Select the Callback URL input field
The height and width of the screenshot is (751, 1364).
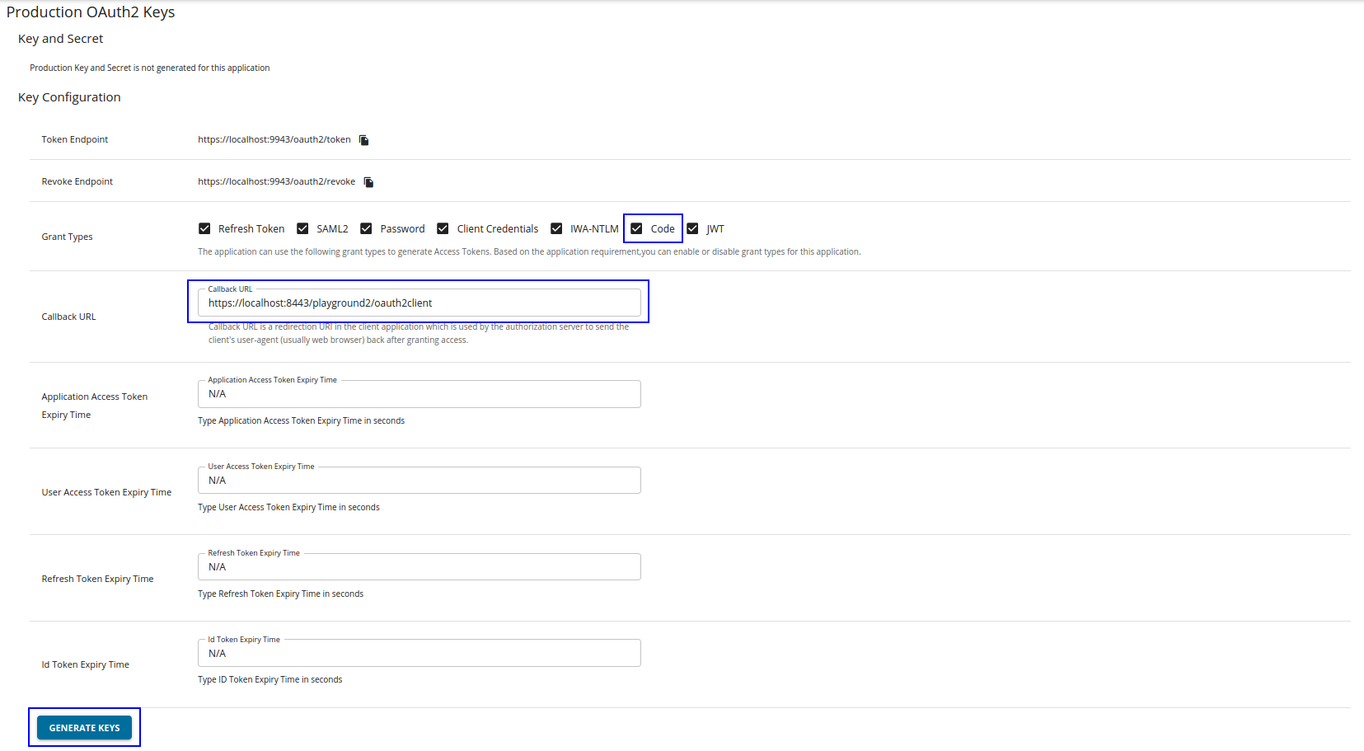pos(419,303)
